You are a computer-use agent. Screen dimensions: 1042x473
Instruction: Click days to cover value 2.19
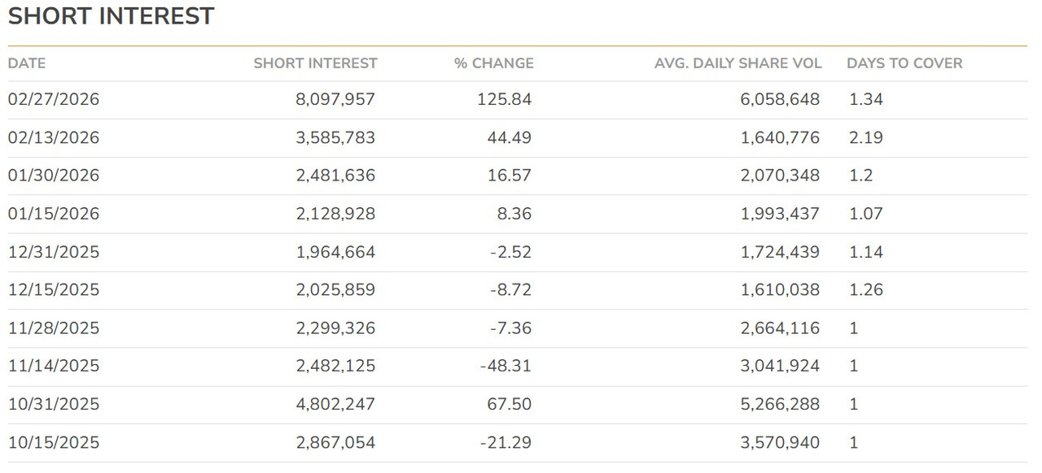pos(866,138)
